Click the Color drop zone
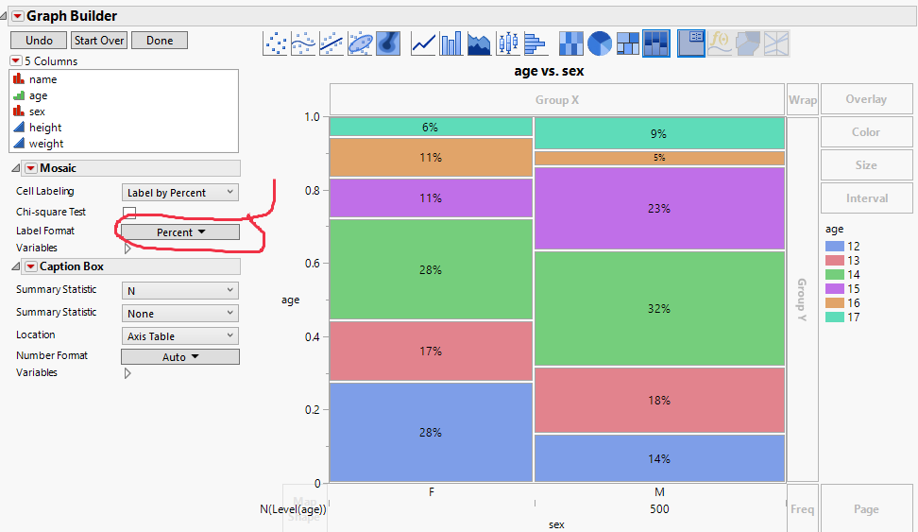918x532 pixels. pyautogui.click(x=866, y=132)
